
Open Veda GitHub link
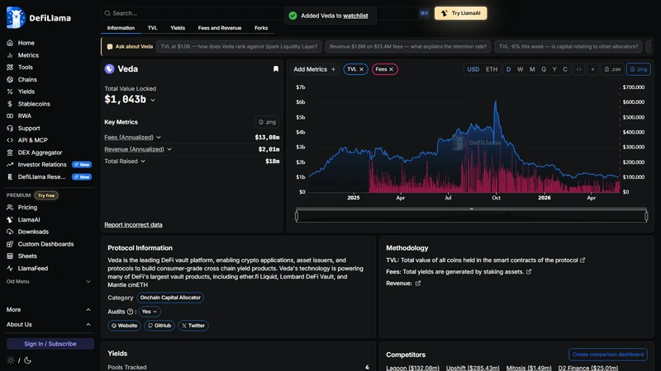tap(159, 326)
